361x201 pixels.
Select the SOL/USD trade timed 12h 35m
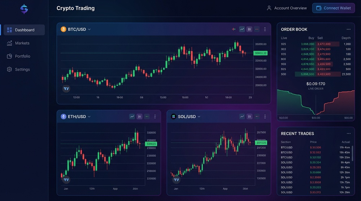click(316, 172)
